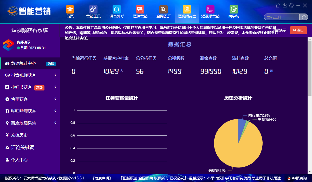
Task: Click the shirt skin icon in title bar
Action: click(x=277, y=5)
